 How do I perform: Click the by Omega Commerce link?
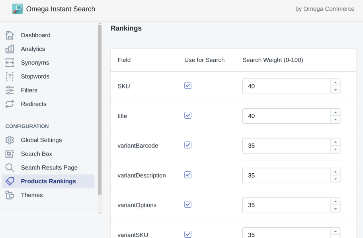(325, 9)
